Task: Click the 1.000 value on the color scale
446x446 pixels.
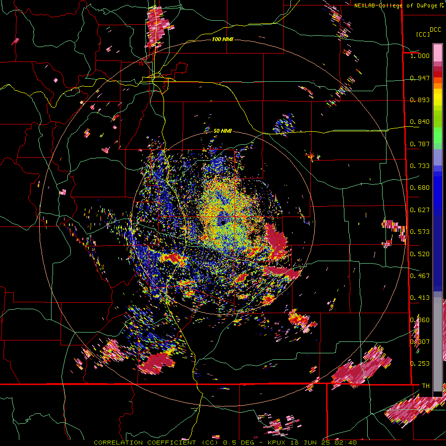Action: (x=420, y=56)
